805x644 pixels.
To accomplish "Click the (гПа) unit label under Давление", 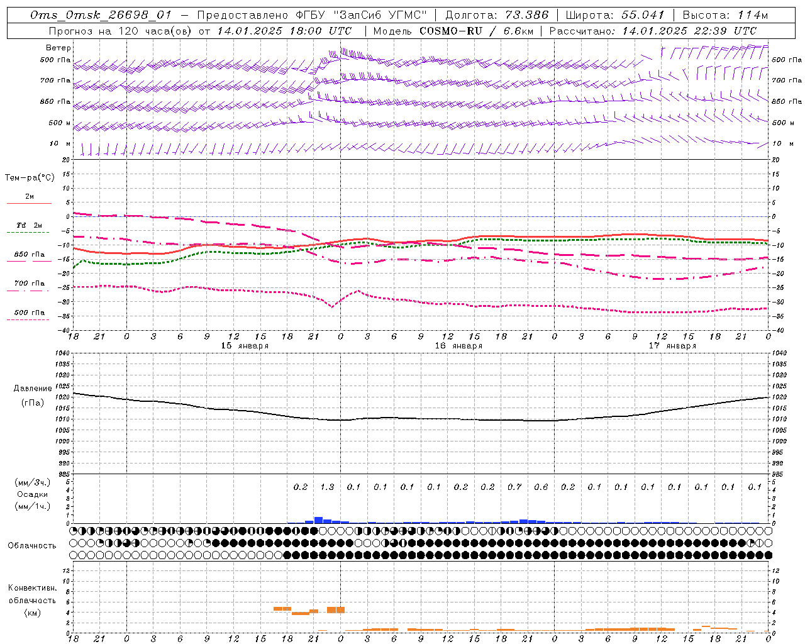I will (33, 403).
